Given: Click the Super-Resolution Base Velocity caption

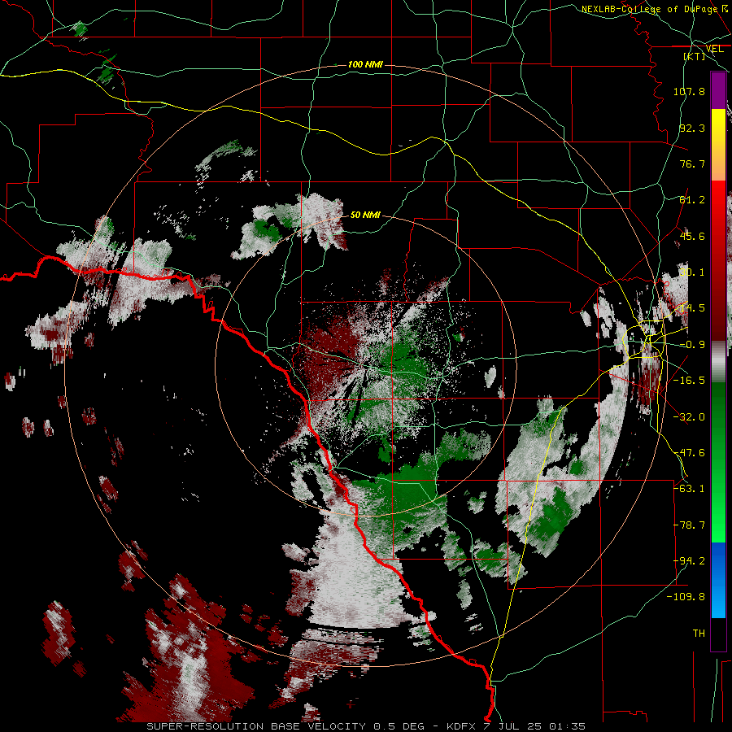Looking at the screenshot, I should 365,726.
